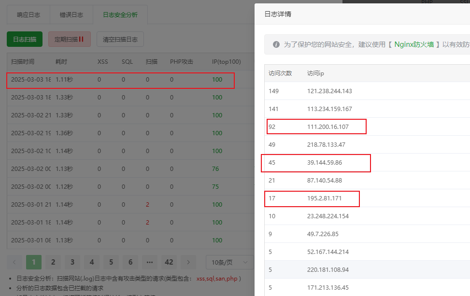Screen dimensions: 470x296
Task: Click visit count 149
Action: coord(273,91)
